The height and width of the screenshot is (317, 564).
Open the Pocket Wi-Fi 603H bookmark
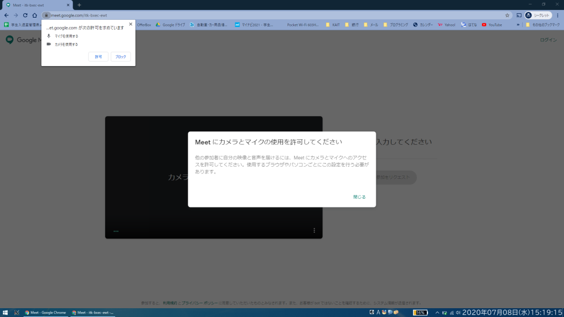click(303, 25)
